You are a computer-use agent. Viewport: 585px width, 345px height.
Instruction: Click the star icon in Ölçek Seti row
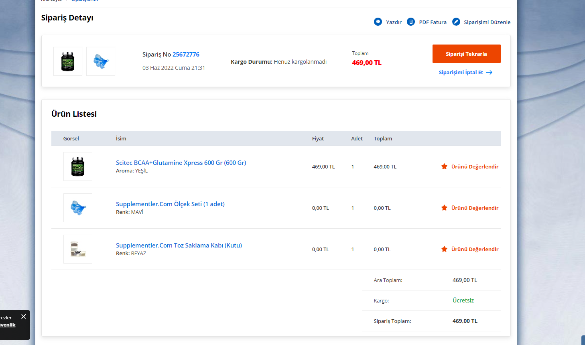click(444, 208)
